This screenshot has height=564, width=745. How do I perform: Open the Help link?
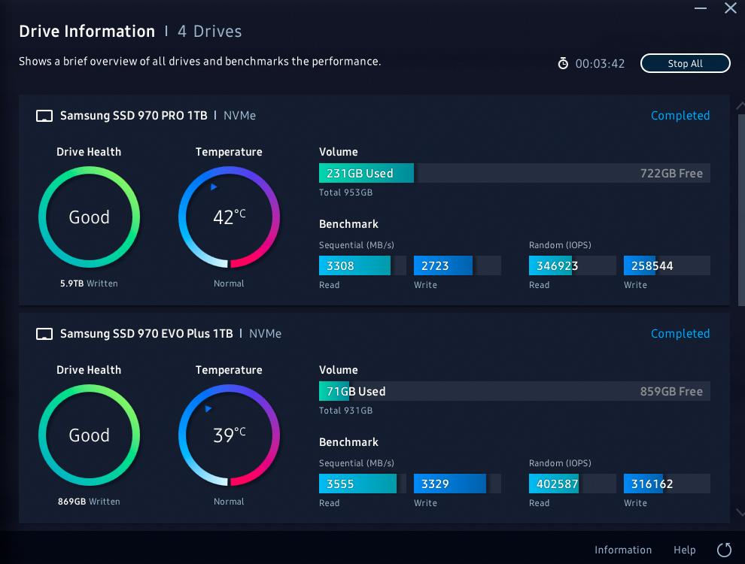(x=684, y=550)
